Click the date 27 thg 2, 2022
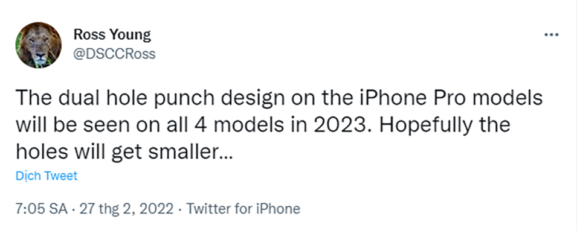 [x=126, y=209]
